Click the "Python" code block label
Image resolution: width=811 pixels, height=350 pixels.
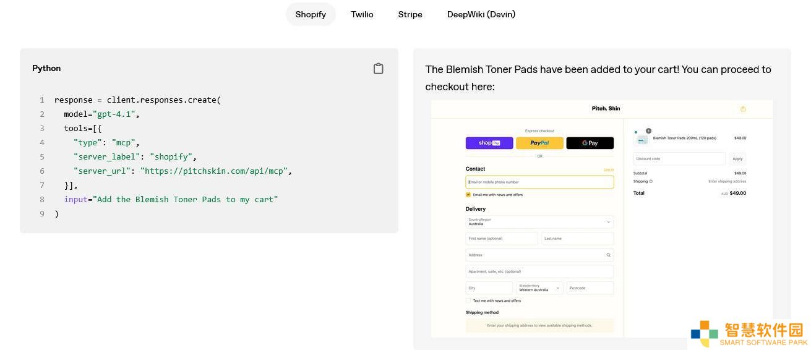(46, 69)
